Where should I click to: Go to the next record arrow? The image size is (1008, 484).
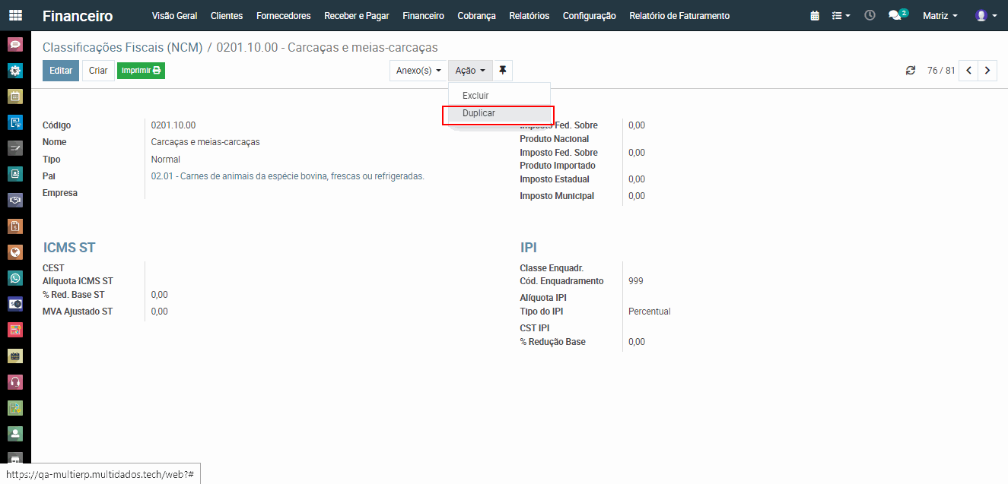(987, 71)
